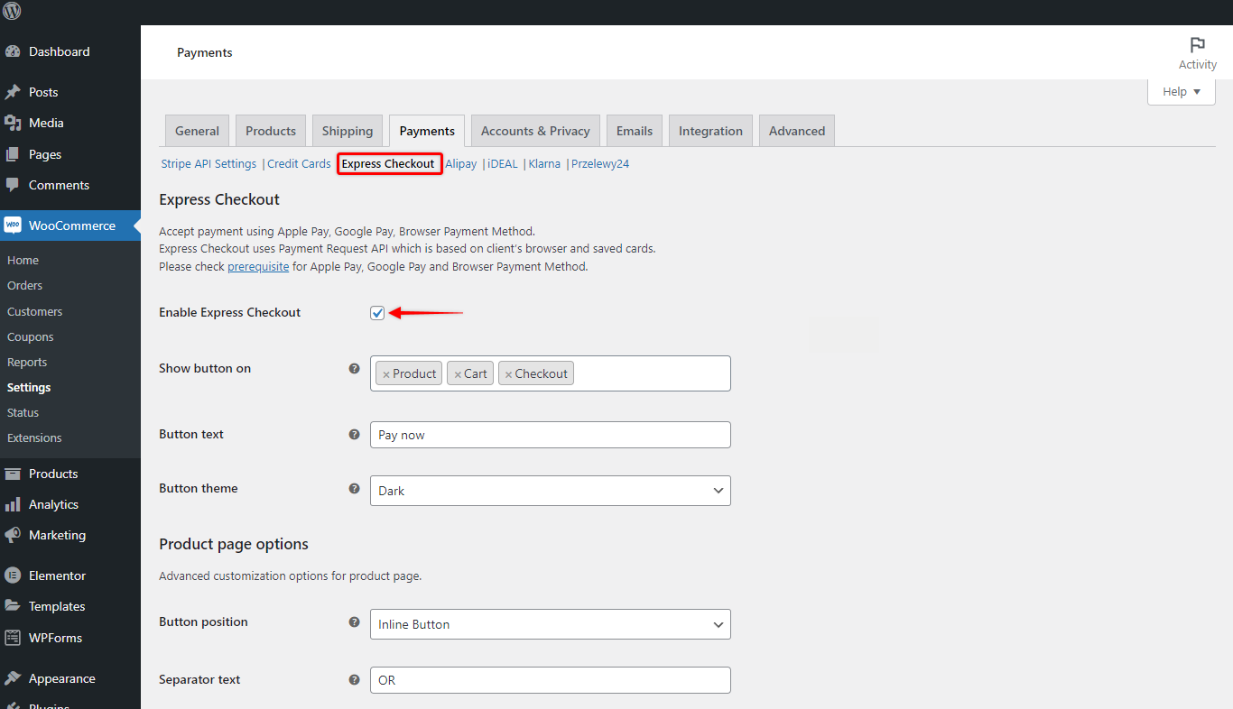
Task: Click the Media library icon
Action: click(x=13, y=123)
